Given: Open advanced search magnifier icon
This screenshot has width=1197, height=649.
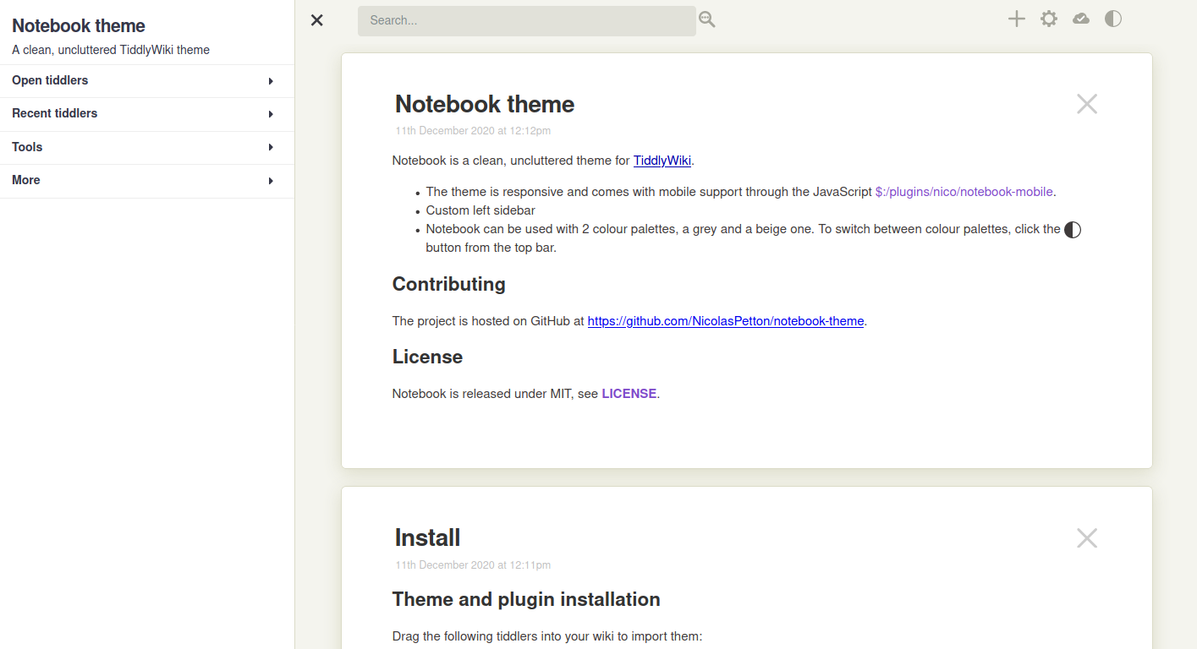Looking at the screenshot, I should click(x=707, y=19).
